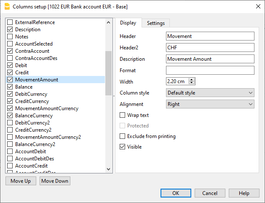Enable the ContraAccountDes column checkbox
The height and width of the screenshot is (203, 265).
click(10, 58)
